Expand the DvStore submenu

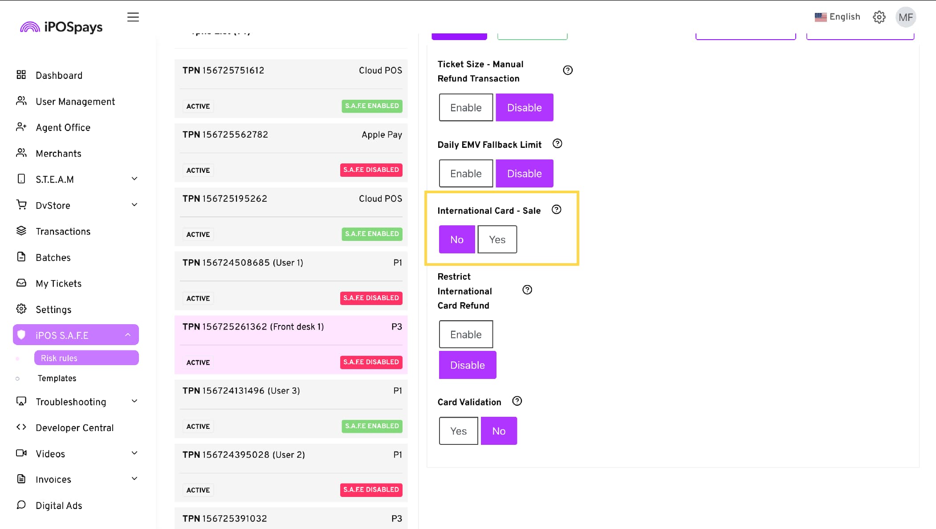(x=134, y=205)
